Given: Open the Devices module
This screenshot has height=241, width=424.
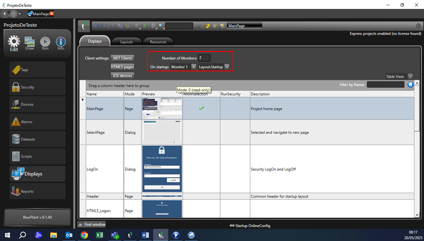Looking at the screenshot, I should coord(37,104).
